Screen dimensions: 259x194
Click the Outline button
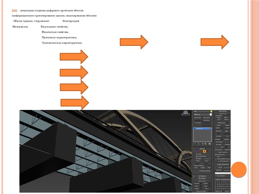tap(206, 183)
